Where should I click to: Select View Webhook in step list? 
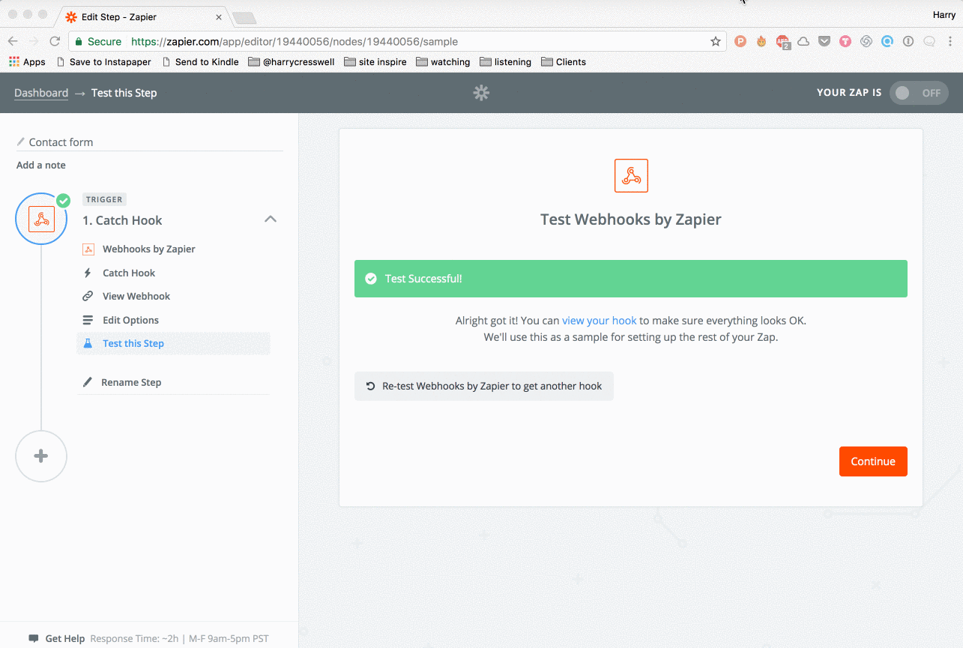(136, 296)
